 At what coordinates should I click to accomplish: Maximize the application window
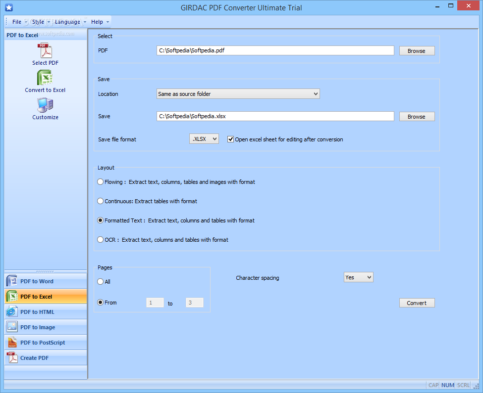tap(451, 6)
